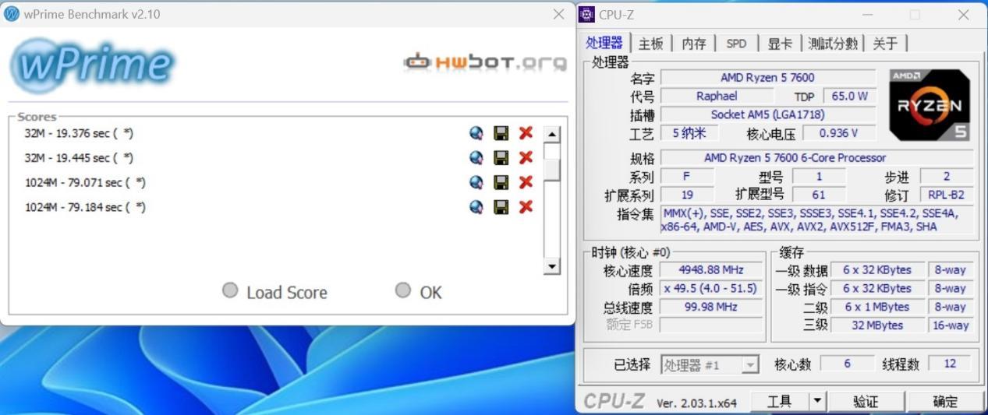Click the 65.0 W TDP value
The width and height of the screenshot is (988, 415).
pos(849,96)
